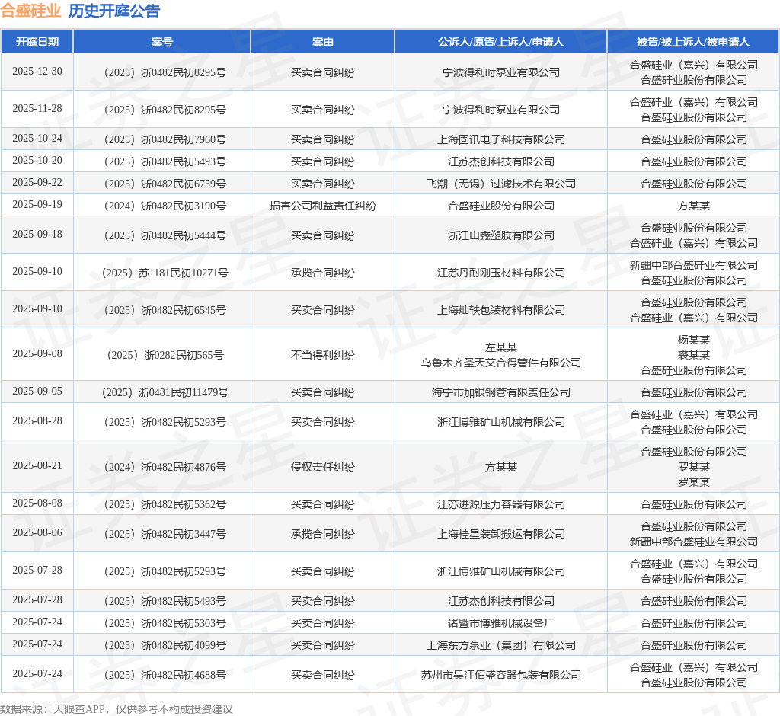Click case number (2025)浙0482民初6759号
The image size is (780, 716).
(x=165, y=184)
